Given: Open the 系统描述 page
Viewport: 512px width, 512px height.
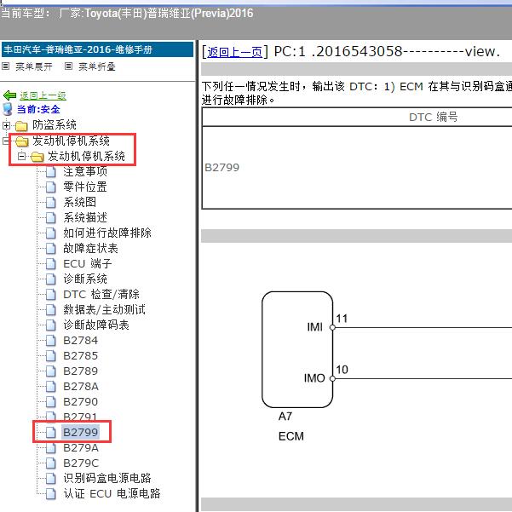Looking at the screenshot, I should click(85, 217).
